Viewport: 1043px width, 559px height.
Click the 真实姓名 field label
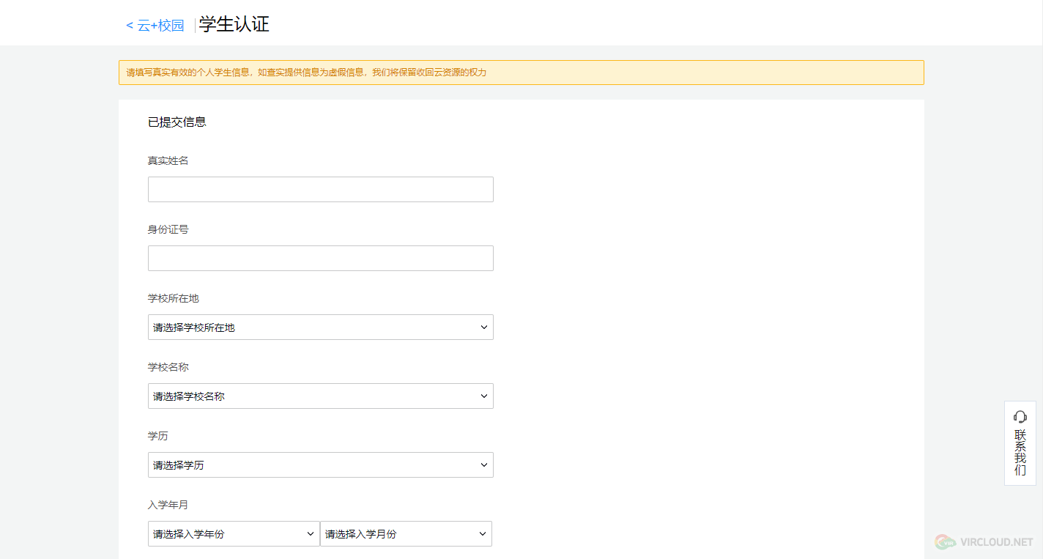(x=168, y=160)
